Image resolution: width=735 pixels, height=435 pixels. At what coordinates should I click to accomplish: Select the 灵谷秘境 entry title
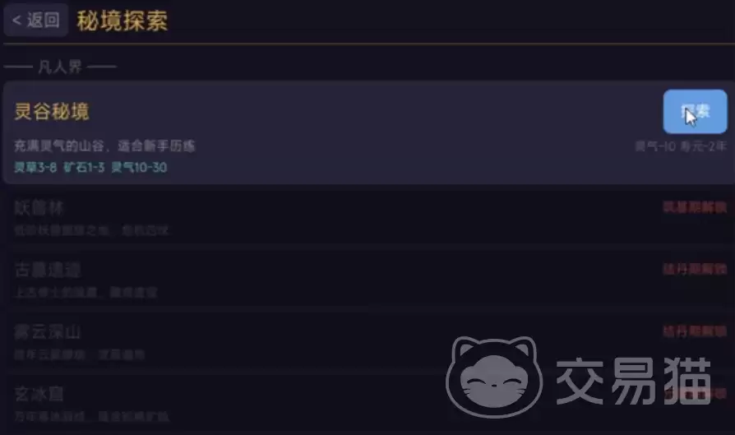point(52,112)
